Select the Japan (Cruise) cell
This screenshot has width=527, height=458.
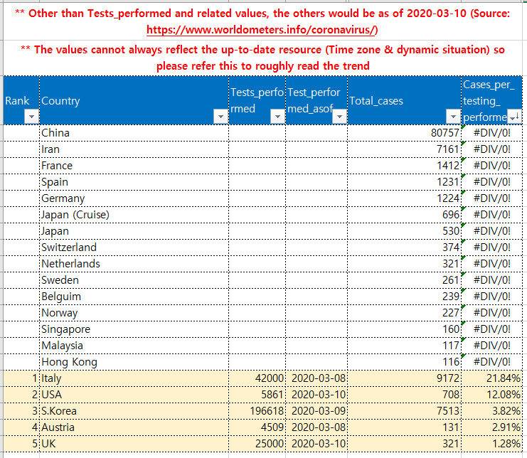tap(134, 215)
